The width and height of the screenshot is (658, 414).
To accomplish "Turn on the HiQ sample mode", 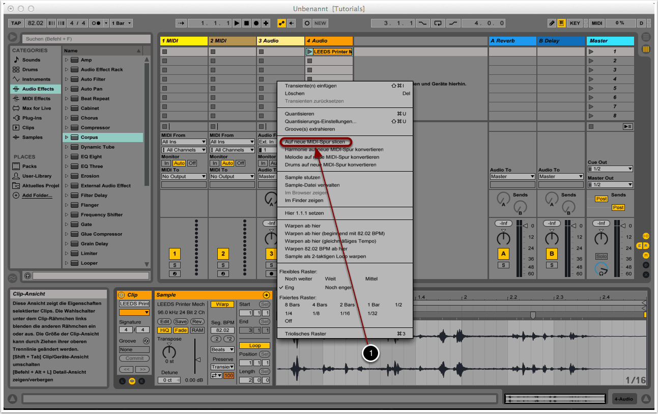I will click(164, 330).
